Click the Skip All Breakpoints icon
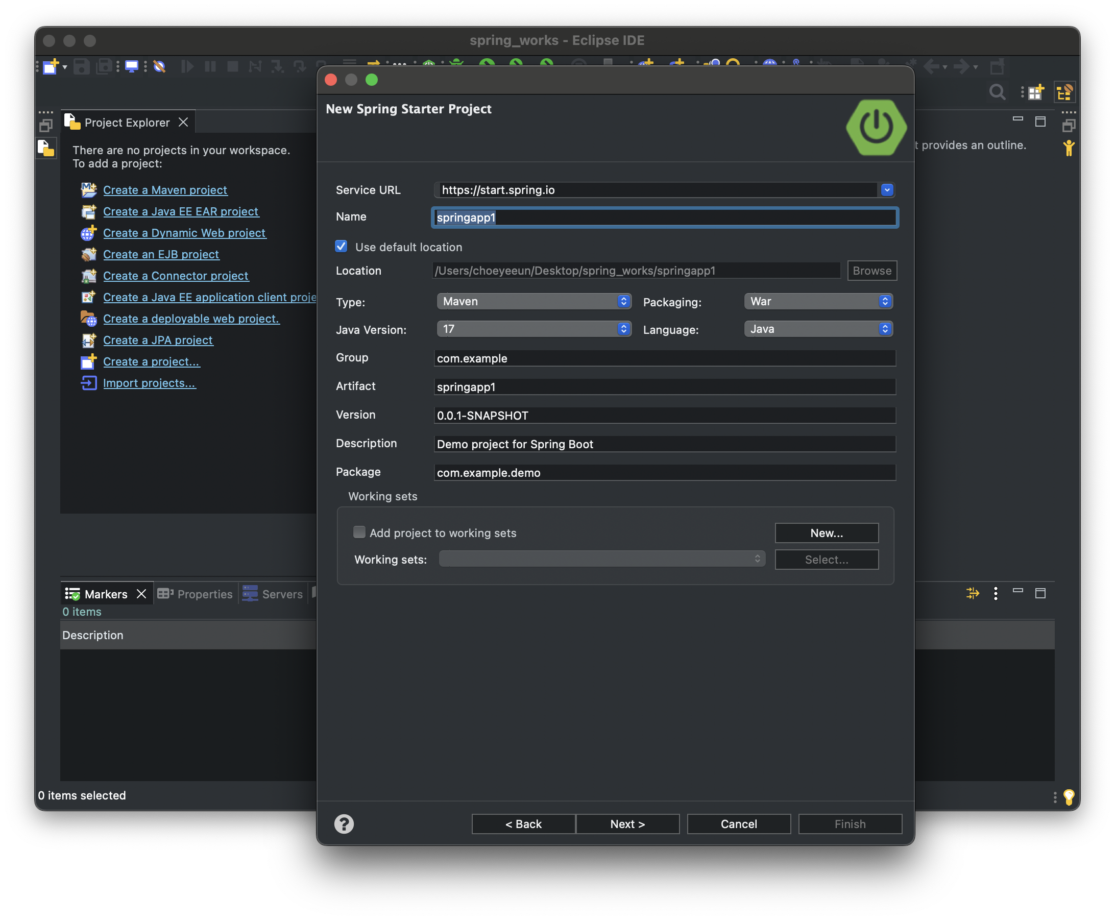Viewport: 1115px width, 921px height. pos(159,67)
